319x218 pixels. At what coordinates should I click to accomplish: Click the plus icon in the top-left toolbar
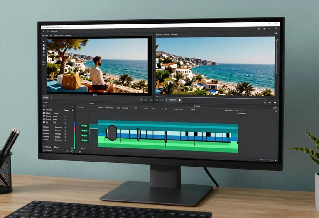tap(48, 31)
